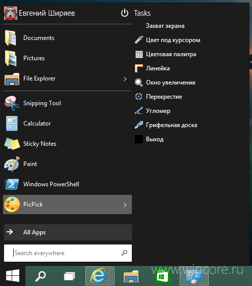252x286 pixels.
Task: Choose Грифельная доска from Tasks
Action: pyautogui.click(x=171, y=125)
